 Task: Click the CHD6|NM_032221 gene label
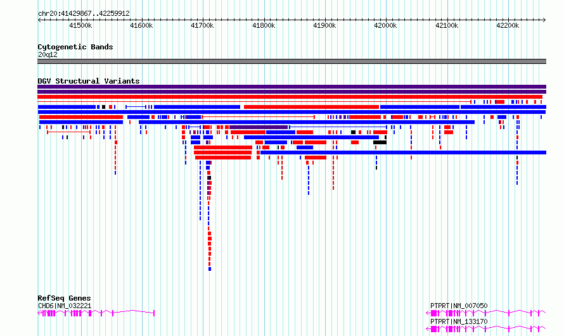65,306
